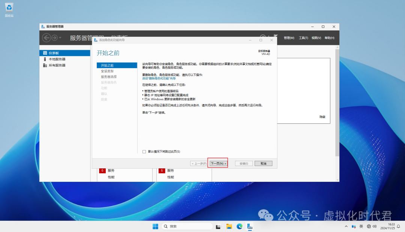Click the 下一页(N) button

(219, 163)
